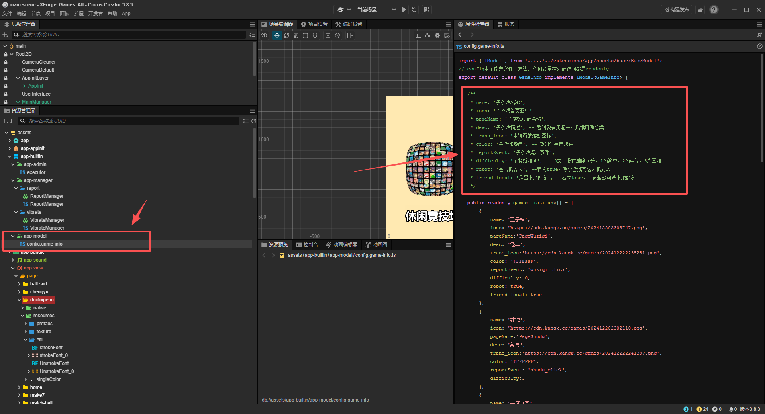Click the hierarchy search input field
The height and width of the screenshot is (414, 765).
(x=131, y=35)
